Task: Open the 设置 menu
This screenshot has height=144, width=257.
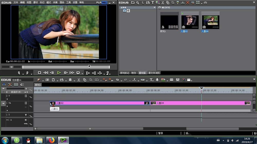Action: [75, 3]
